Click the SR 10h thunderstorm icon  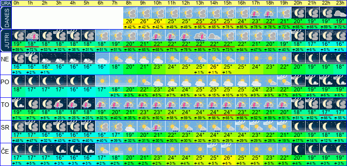[x=158, y=126]
